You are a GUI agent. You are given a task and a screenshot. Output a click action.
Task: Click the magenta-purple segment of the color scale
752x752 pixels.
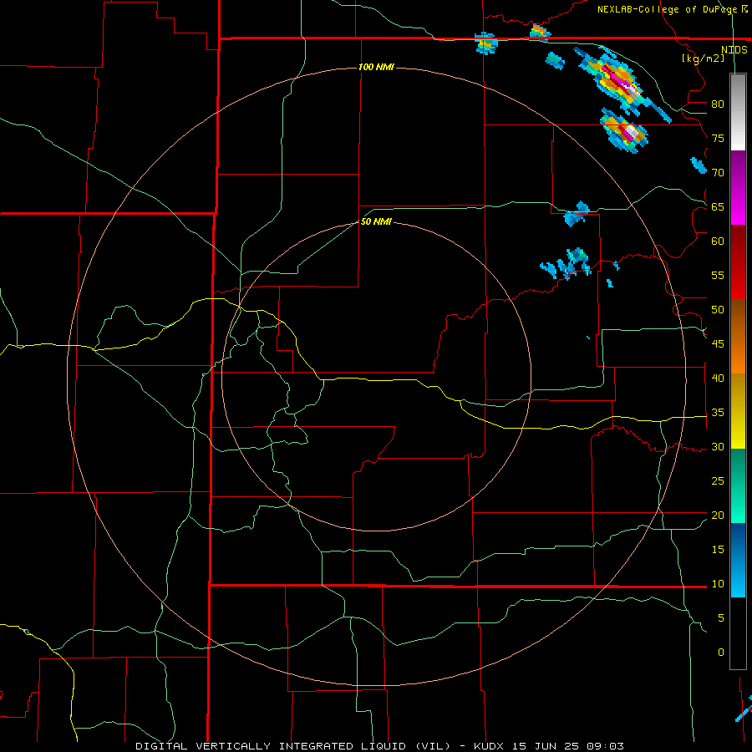pyautogui.click(x=738, y=188)
